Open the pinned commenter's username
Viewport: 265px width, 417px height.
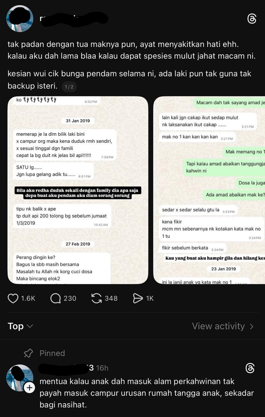tap(66, 368)
